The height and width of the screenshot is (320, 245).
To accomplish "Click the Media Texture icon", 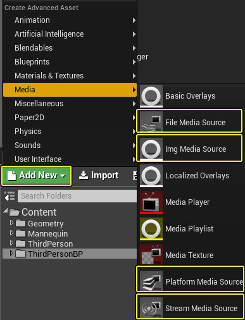I will tap(151, 254).
